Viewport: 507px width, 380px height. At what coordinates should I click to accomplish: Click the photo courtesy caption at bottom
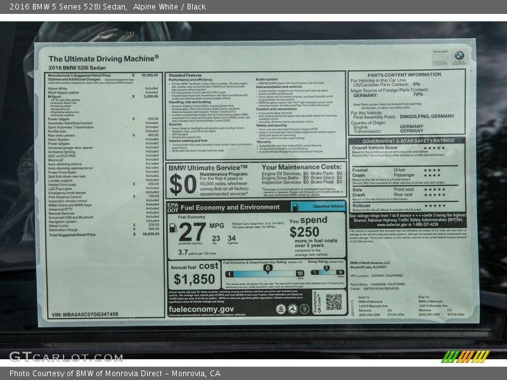(x=115, y=374)
